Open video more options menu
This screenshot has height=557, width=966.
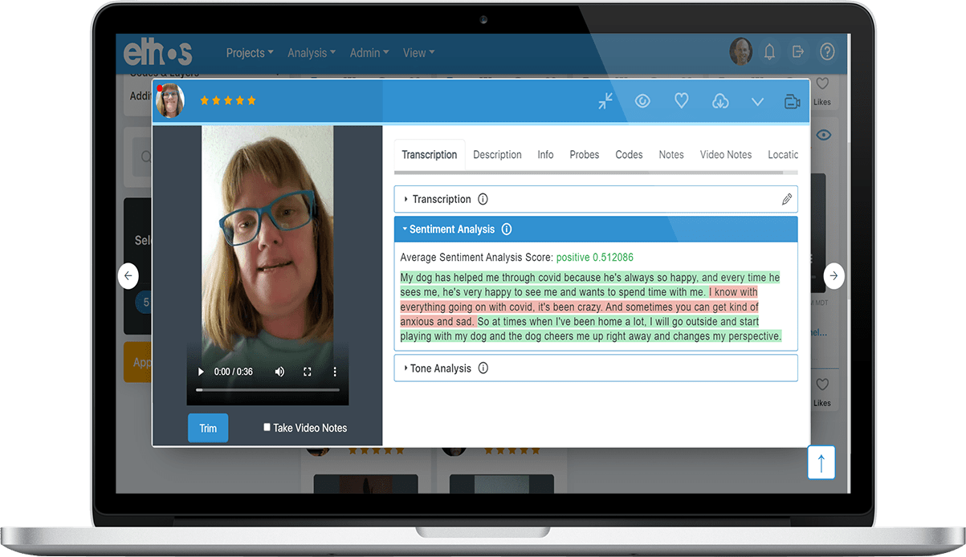coord(335,372)
